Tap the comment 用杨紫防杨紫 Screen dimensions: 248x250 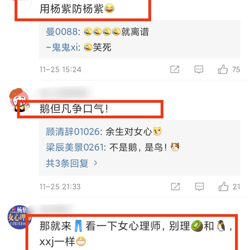[x=77, y=8]
